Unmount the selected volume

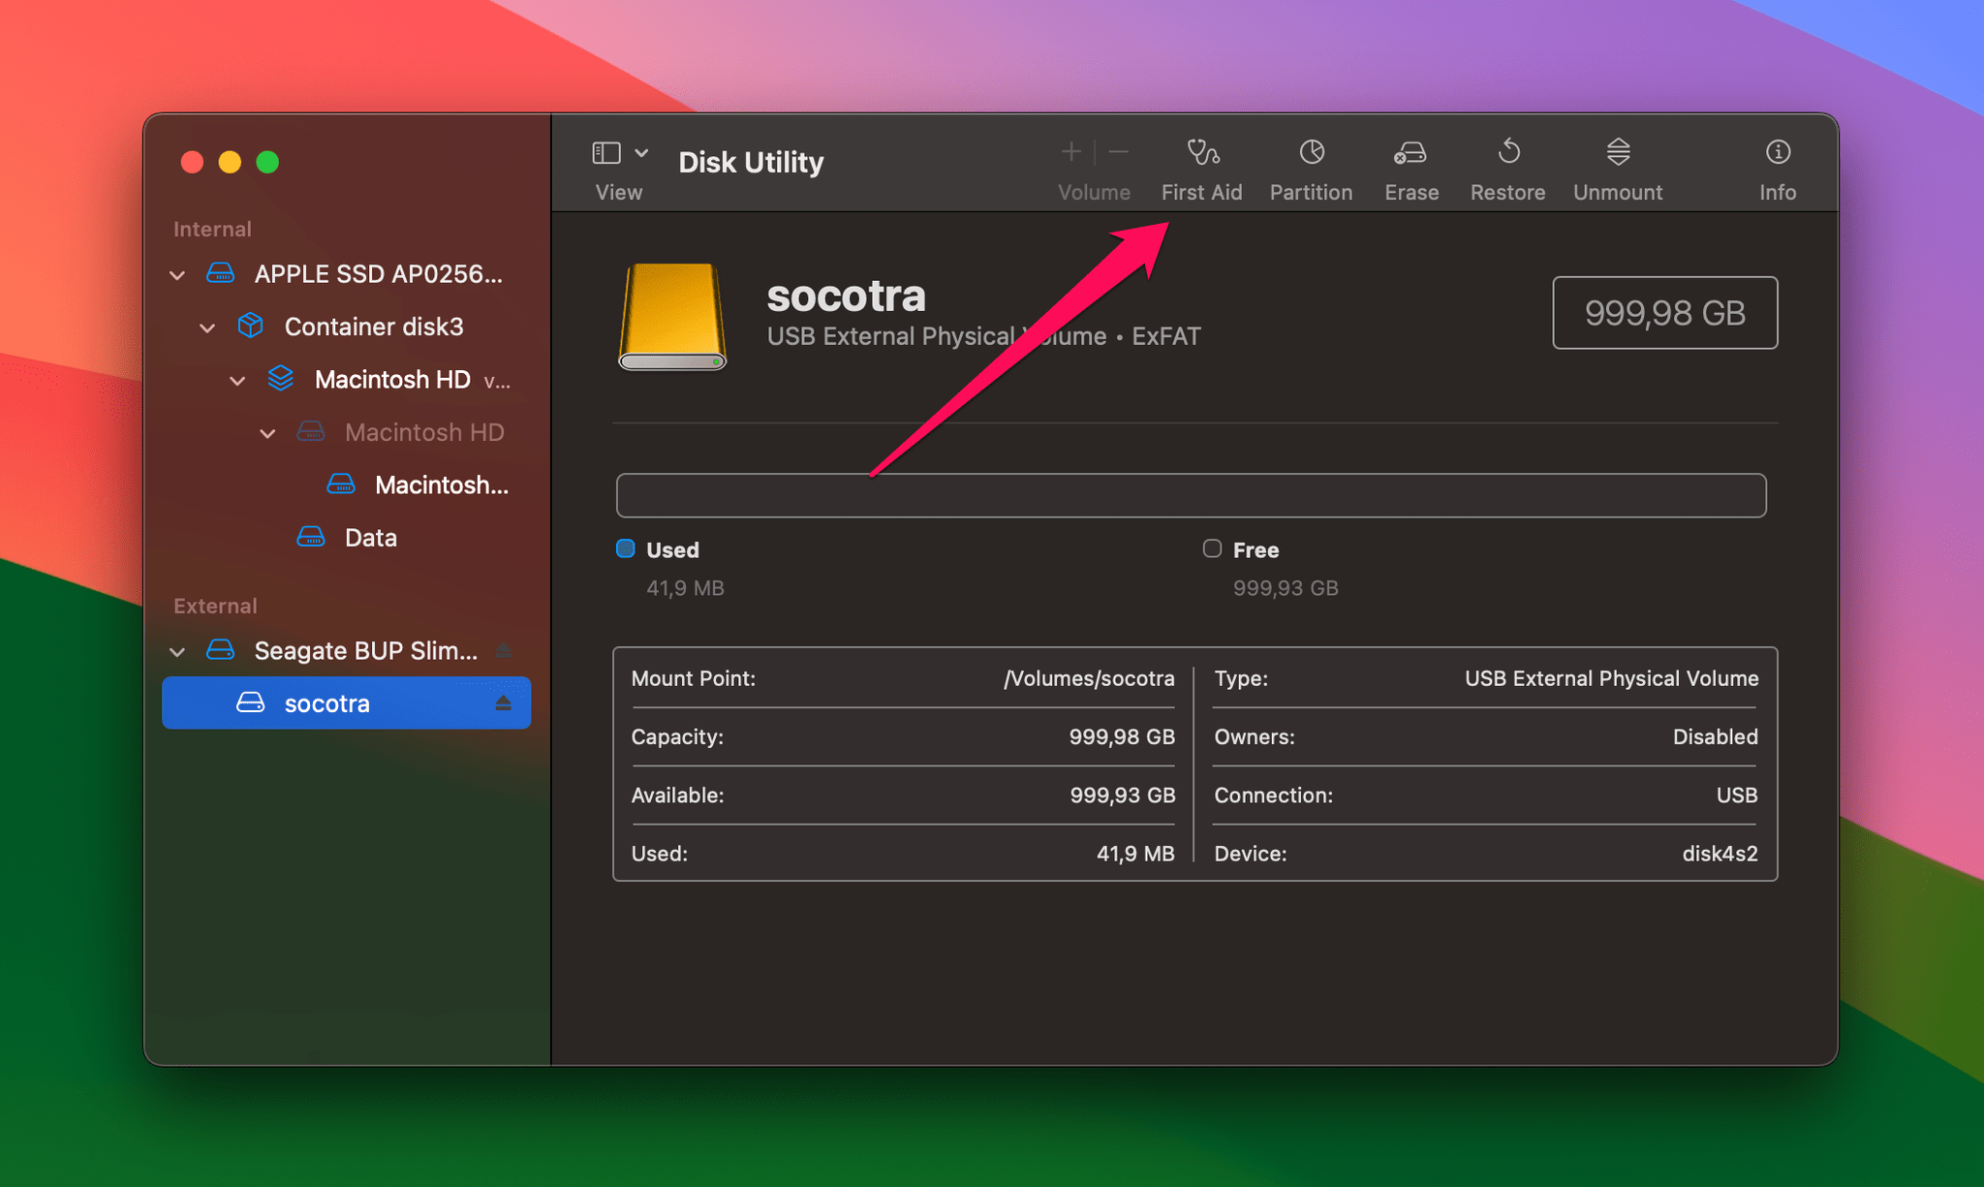(x=1616, y=165)
